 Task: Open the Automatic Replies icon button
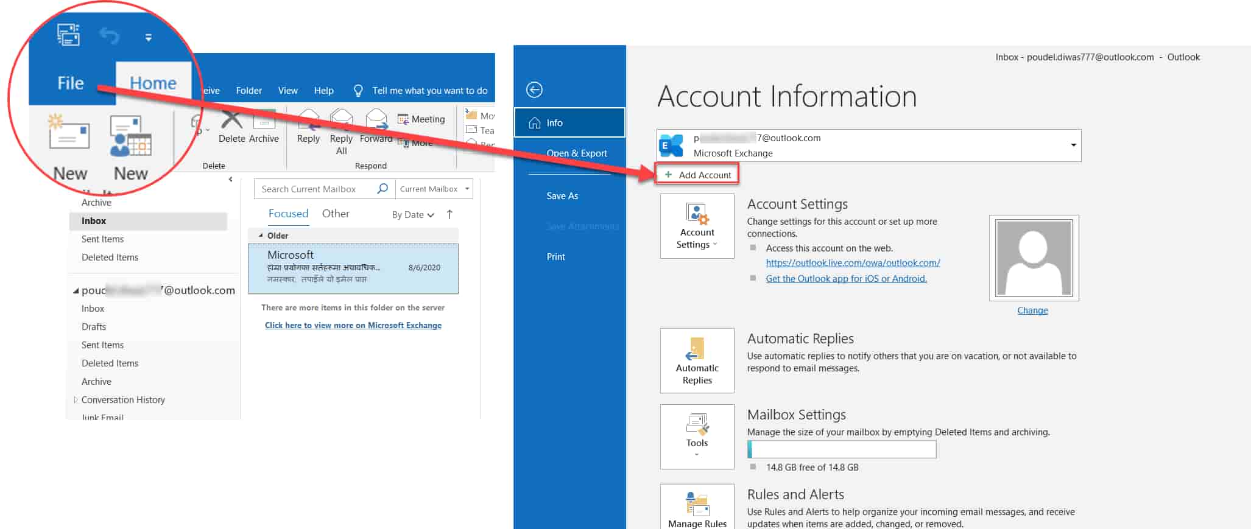pyautogui.click(x=697, y=360)
